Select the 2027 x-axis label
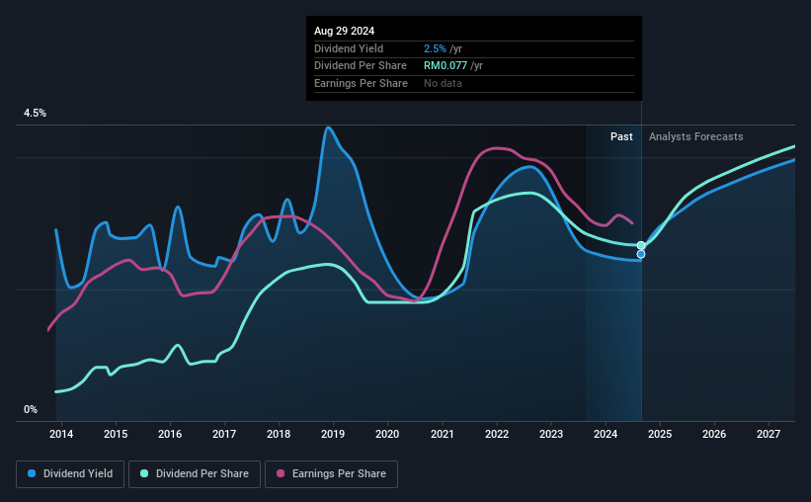The height and width of the screenshot is (502, 811). click(x=769, y=434)
